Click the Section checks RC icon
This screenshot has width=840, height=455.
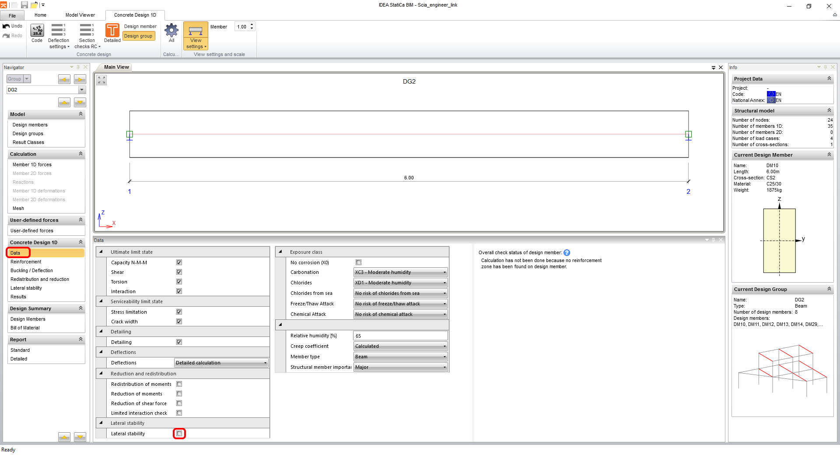86,35
